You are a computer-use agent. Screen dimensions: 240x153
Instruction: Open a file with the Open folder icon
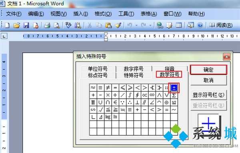[x=16, y=25]
